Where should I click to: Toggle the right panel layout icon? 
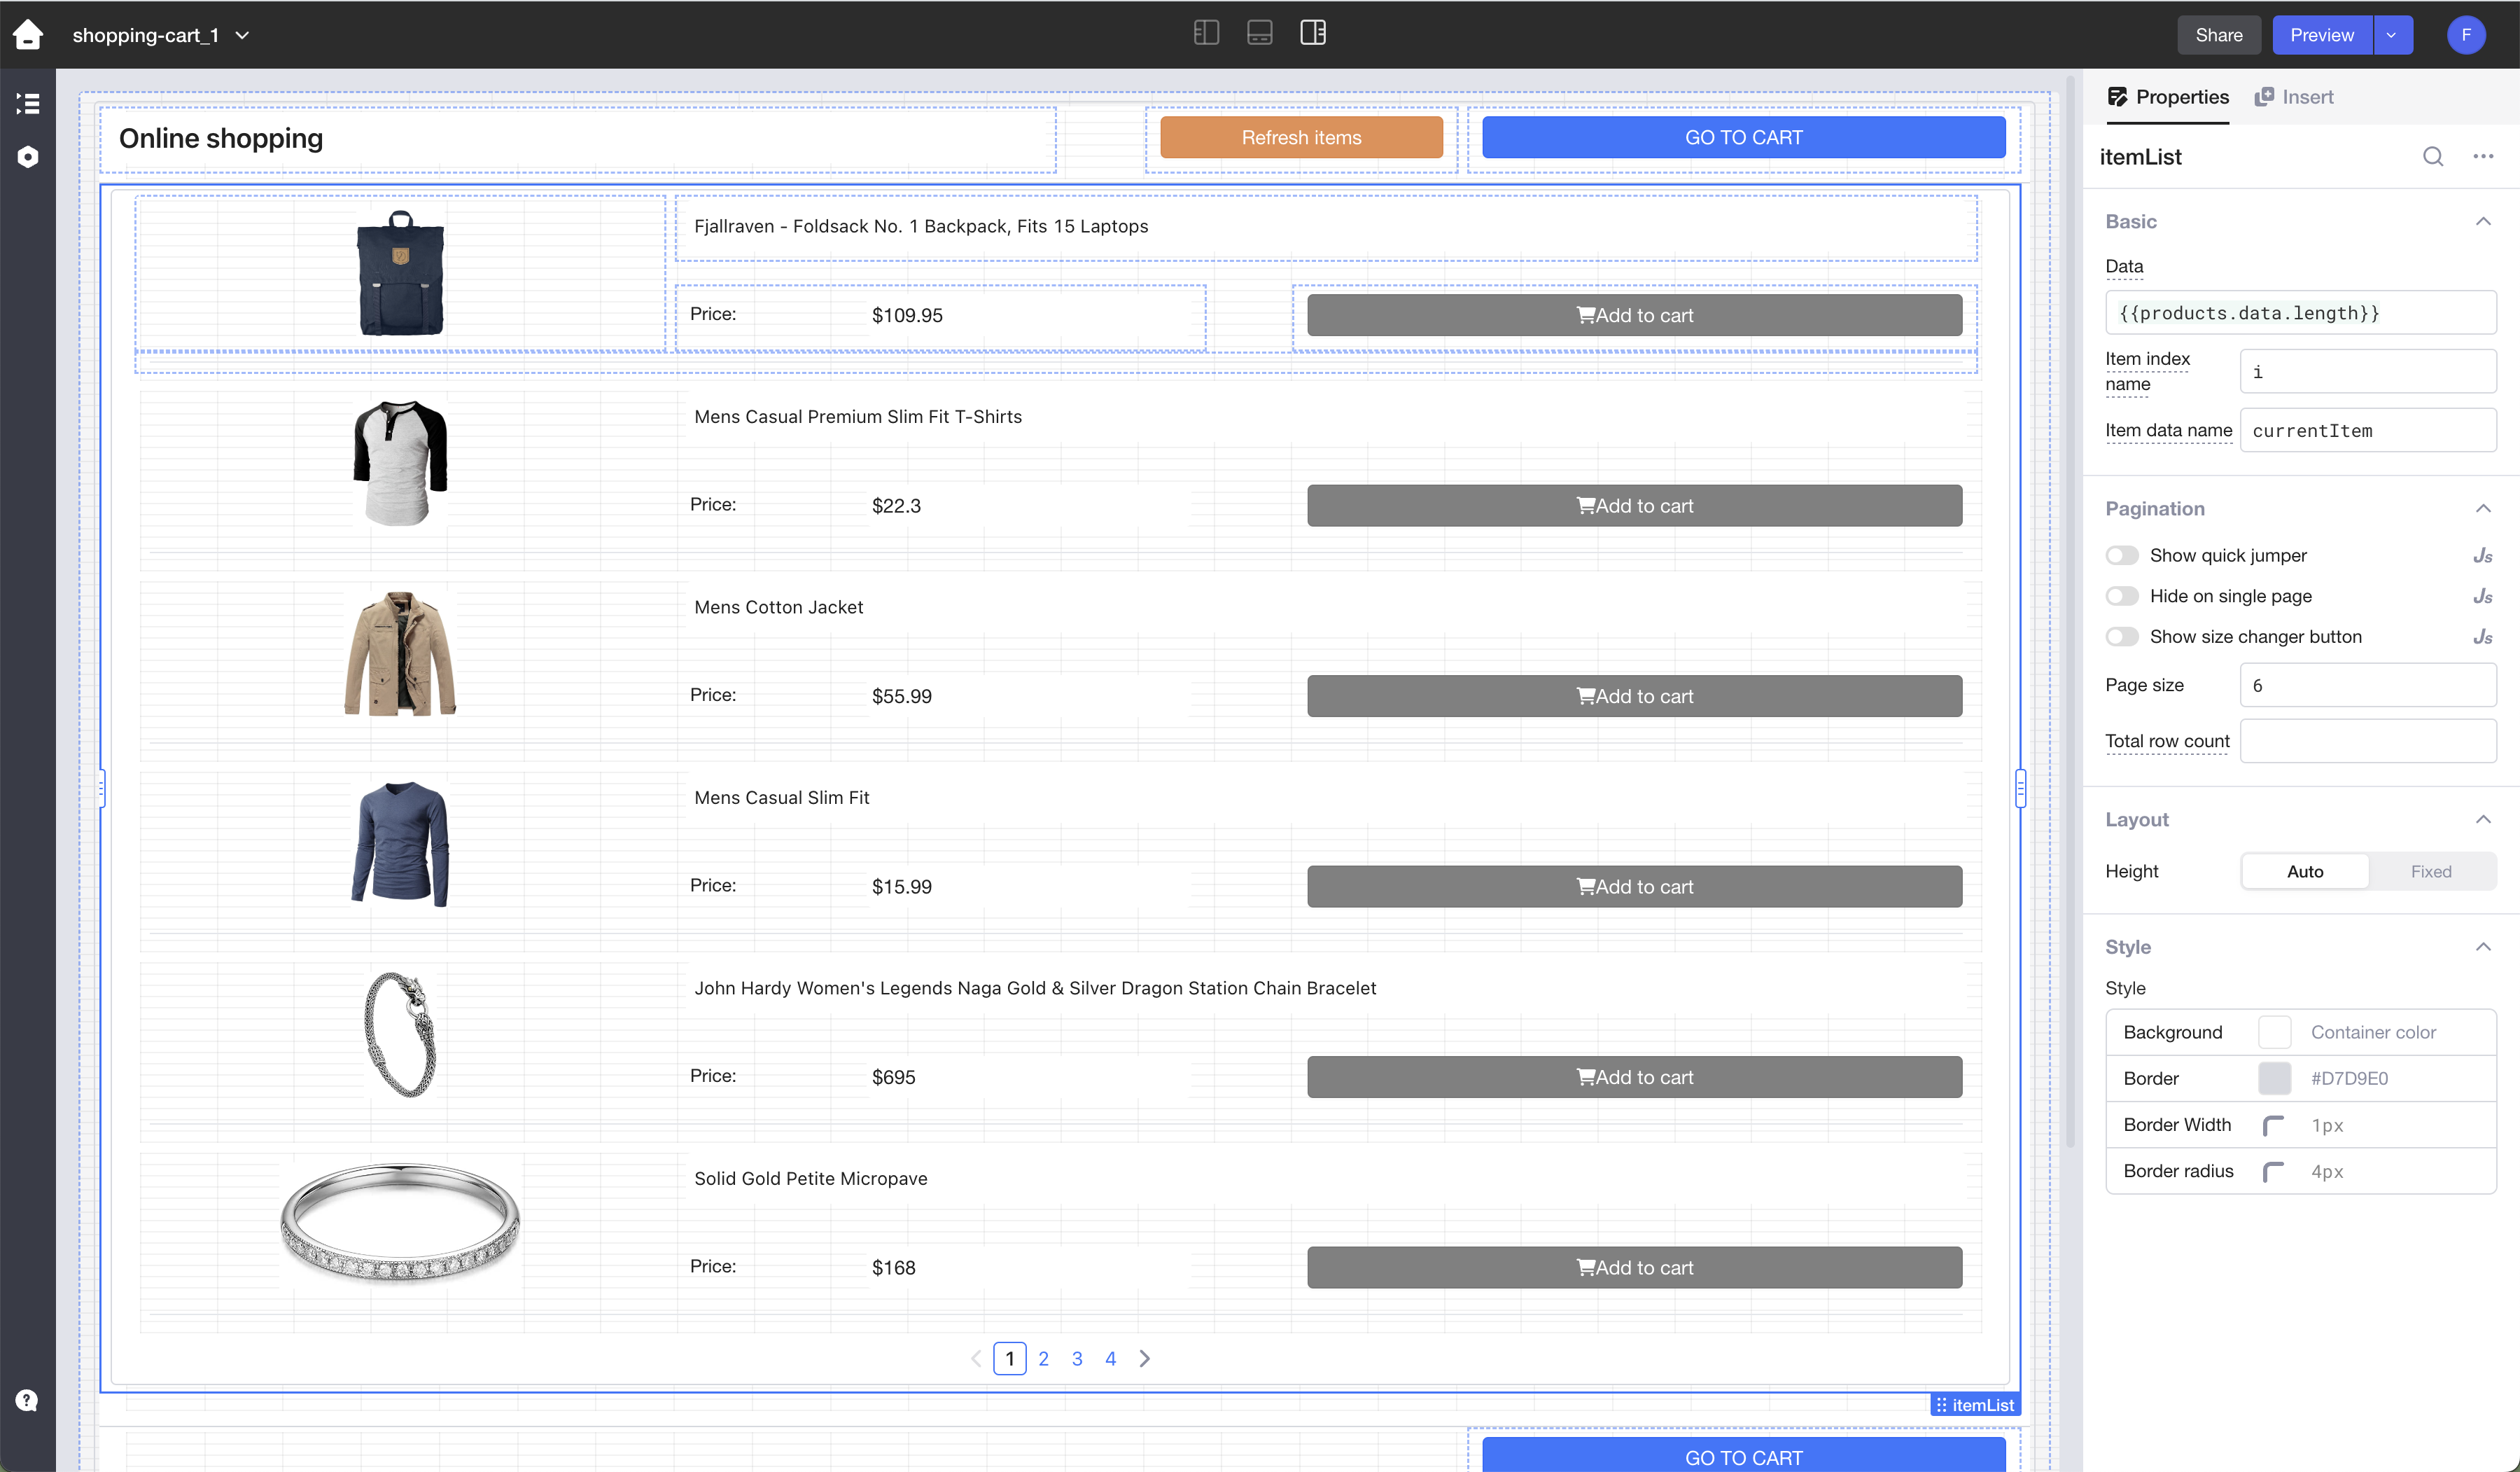[1312, 33]
